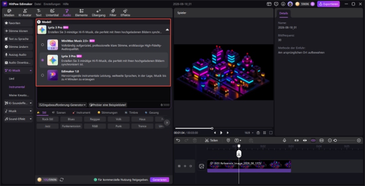The image size is (365, 186).
Task: Click the neon city preview in the player
Action: pos(224,72)
